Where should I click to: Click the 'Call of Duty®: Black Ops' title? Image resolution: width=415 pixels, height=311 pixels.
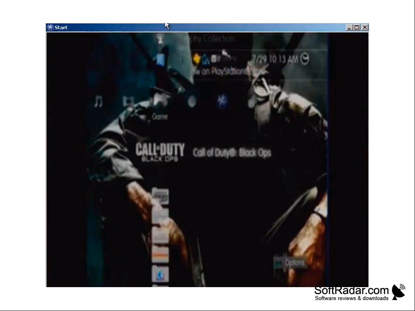coord(232,152)
